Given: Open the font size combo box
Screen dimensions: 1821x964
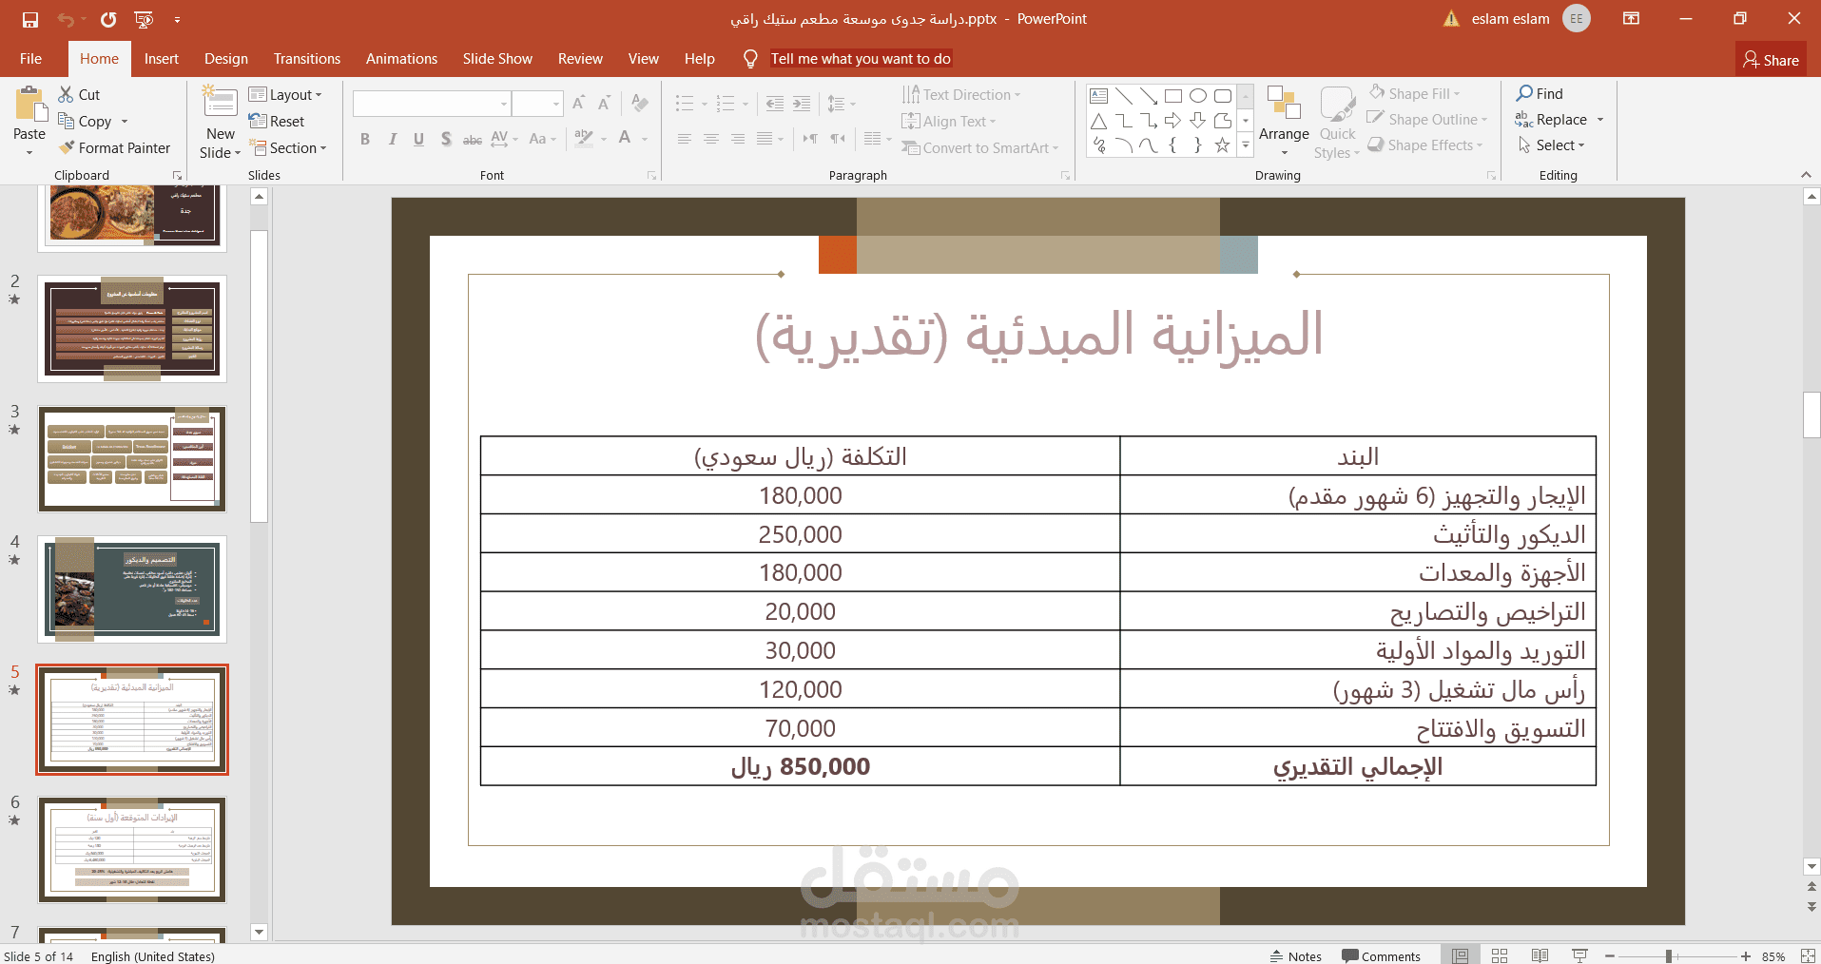Looking at the screenshot, I should coord(538,104).
